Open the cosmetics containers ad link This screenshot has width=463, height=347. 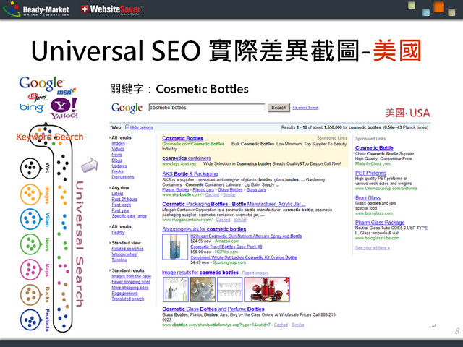click(187, 158)
